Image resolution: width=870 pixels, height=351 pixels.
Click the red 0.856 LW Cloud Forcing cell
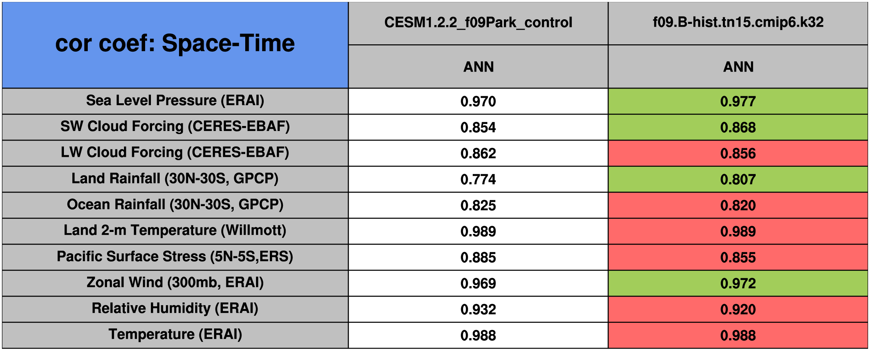(738, 153)
